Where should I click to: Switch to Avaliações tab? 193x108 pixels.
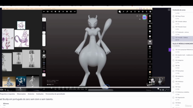(x=40, y=94)
